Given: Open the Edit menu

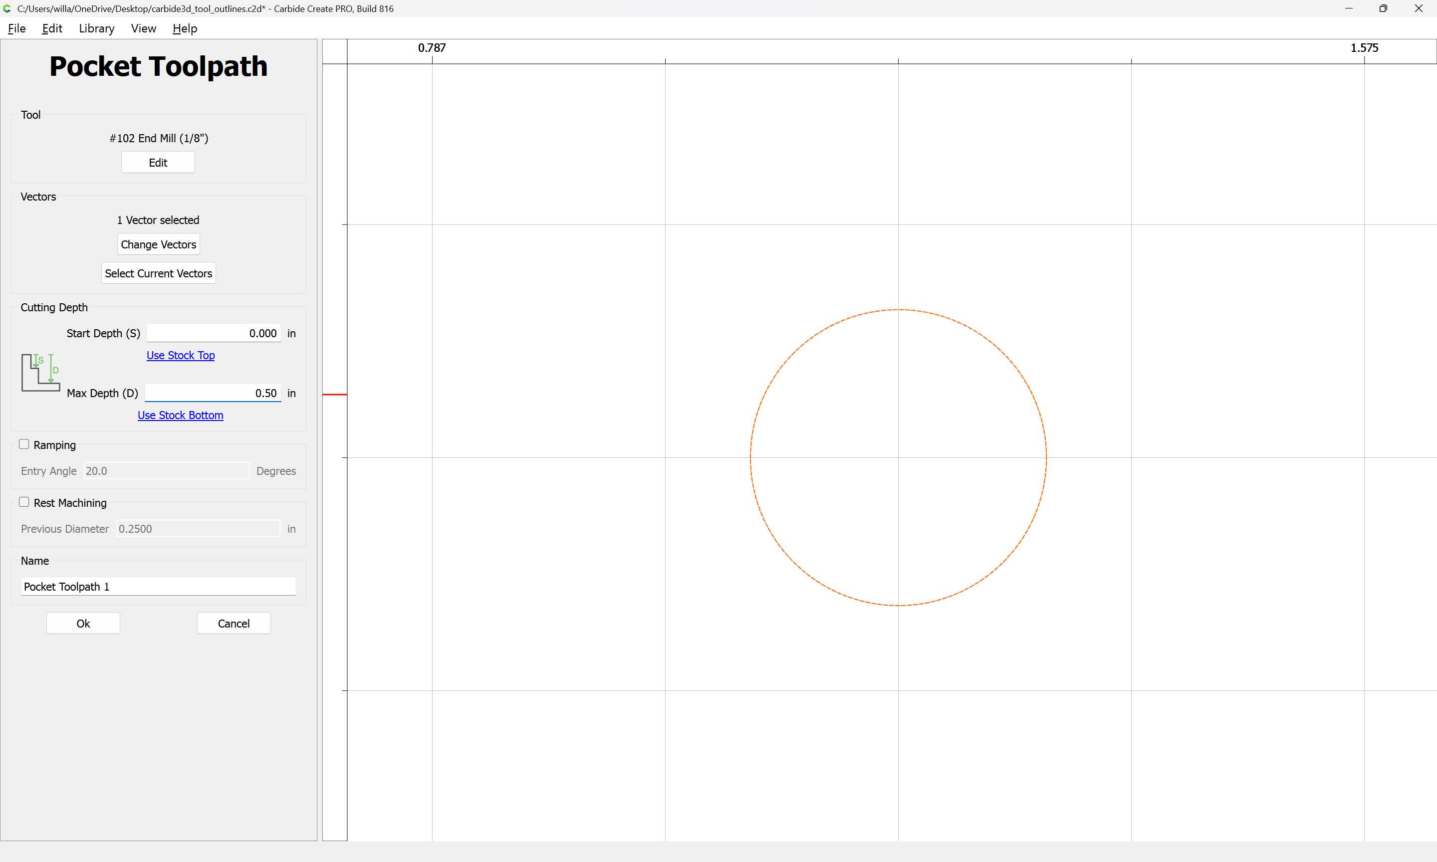Looking at the screenshot, I should 52,28.
